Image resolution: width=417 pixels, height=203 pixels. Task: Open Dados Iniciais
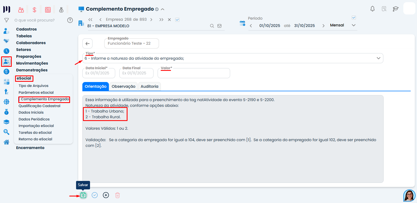point(31,112)
